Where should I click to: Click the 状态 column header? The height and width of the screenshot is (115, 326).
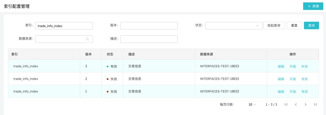pyautogui.click(x=110, y=54)
